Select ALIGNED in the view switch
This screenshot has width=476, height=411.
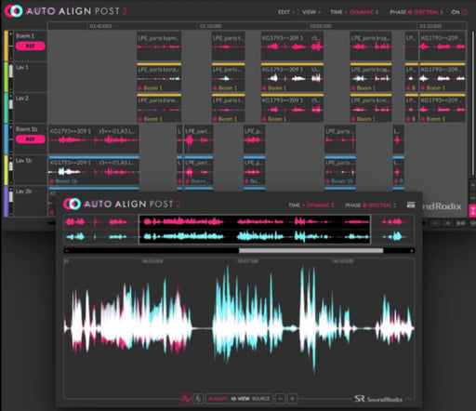[x=218, y=399]
